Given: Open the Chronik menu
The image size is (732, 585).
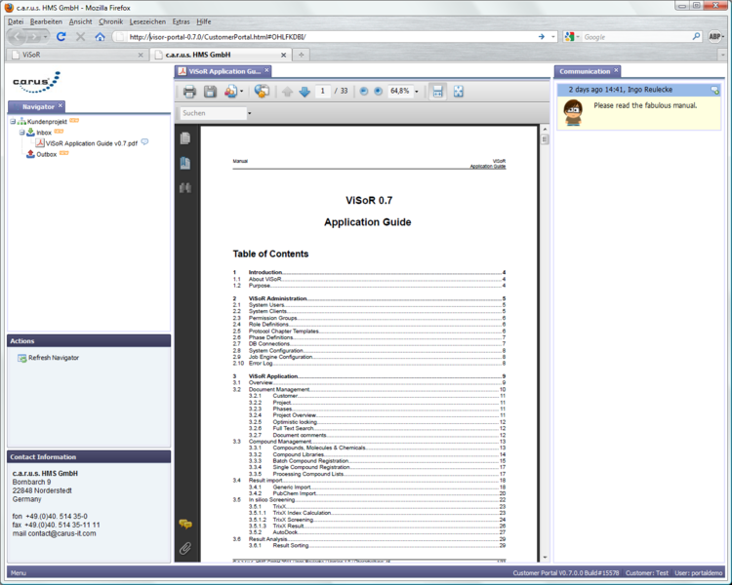Looking at the screenshot, I should point(110,21).
